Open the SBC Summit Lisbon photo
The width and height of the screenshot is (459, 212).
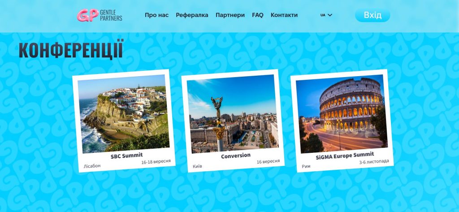click(x=124, y=113)
